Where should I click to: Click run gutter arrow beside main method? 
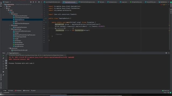click(x=46, y=22)
